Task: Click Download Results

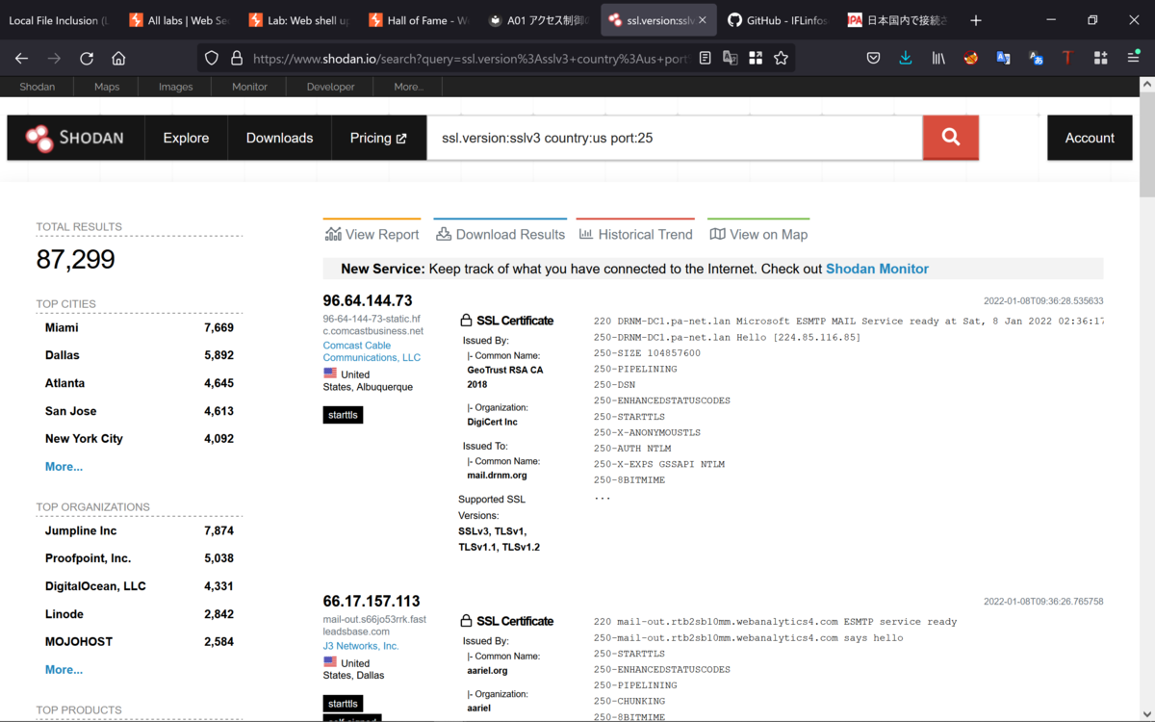Action: click(500, 234)
